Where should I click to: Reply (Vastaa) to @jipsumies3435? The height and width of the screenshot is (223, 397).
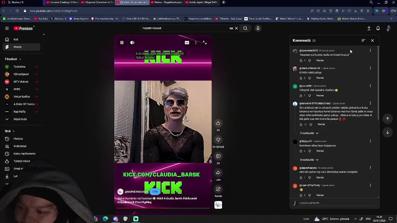pyautogui.click(x=320, y=60)
